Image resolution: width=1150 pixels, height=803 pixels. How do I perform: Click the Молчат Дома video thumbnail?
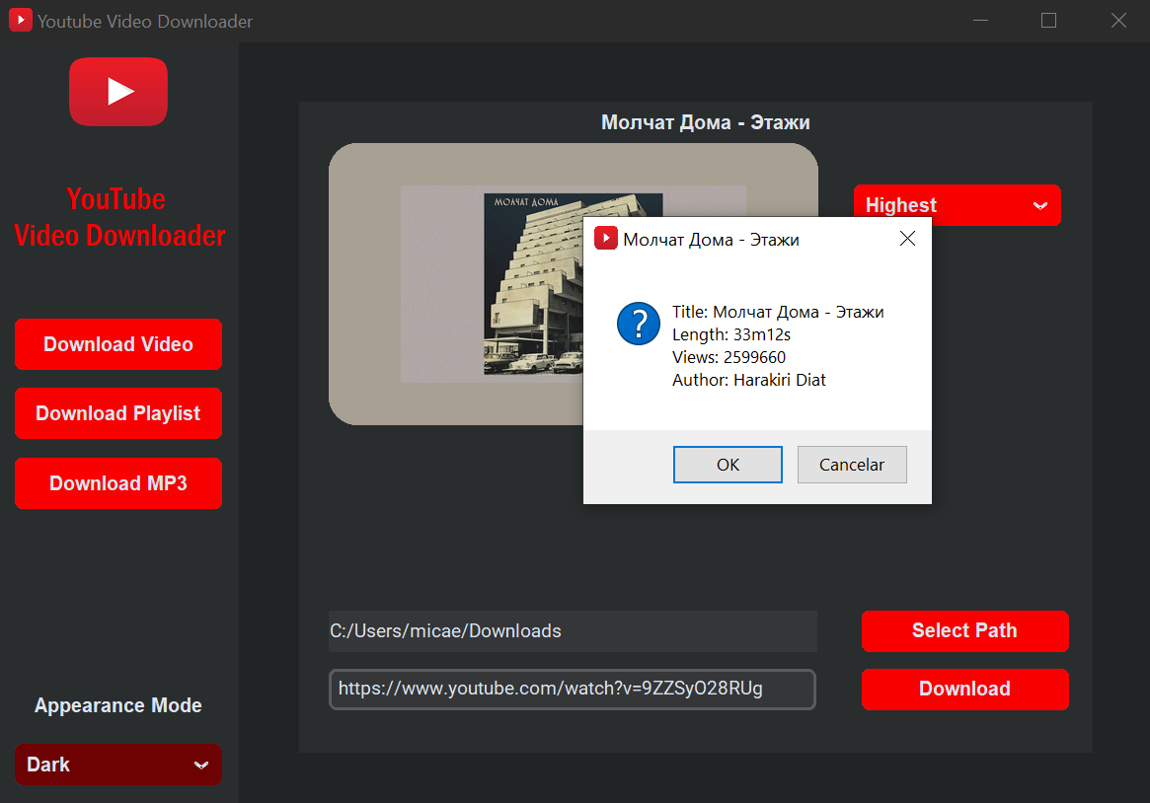tap(464, 284)
